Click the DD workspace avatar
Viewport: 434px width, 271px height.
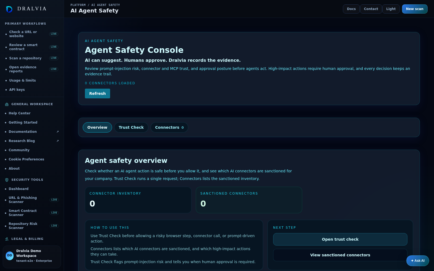[9, 256]
